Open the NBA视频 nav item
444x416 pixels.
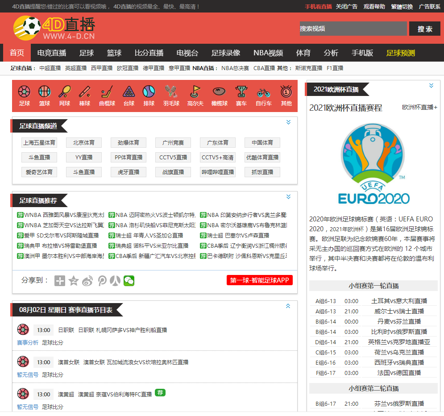pyautogui.click(x=268, y=53)
